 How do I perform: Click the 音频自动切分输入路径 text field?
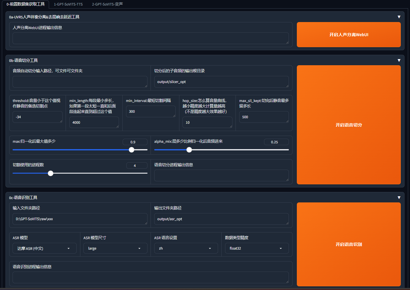click(80, 82)
